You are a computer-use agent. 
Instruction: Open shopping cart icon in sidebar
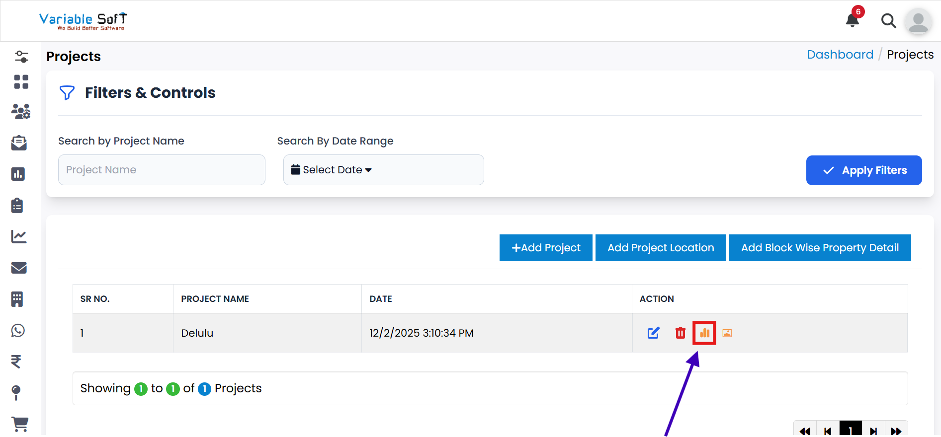click(x=20, y=424)
